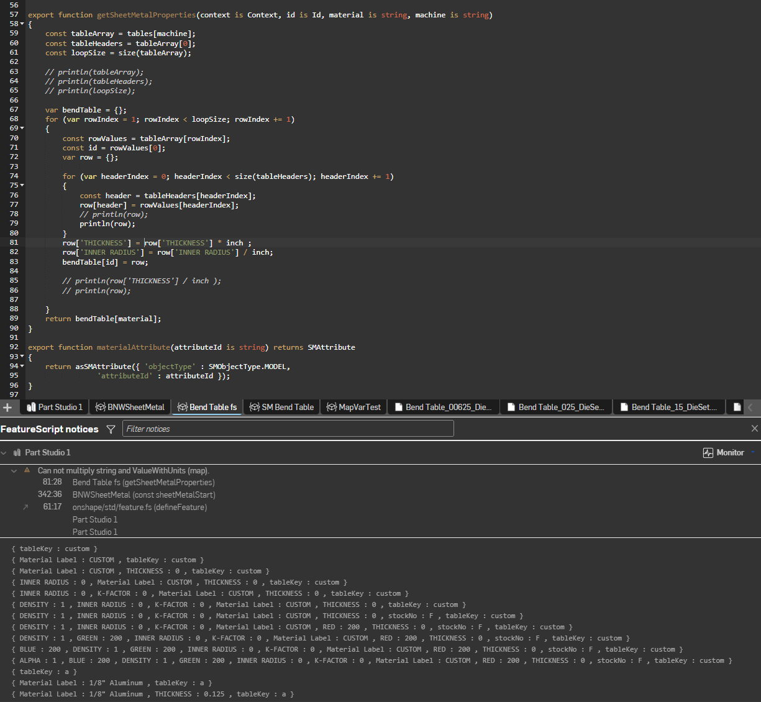Click output line '{ tableKey : custom }'

click(x=54, y=549)
